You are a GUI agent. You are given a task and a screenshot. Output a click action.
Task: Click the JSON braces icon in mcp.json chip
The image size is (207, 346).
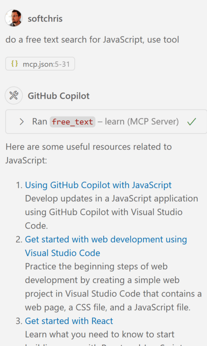(15, 64)
